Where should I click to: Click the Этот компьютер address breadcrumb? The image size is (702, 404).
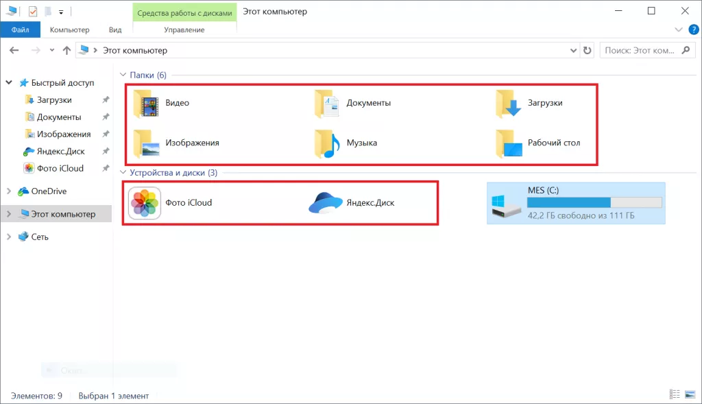coord(135,51)
